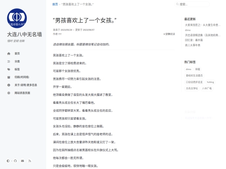Viewport: 226px width, 169px height.
Task: Select the 口估估雨步走走 tag chip
Action: click(194, 82)
